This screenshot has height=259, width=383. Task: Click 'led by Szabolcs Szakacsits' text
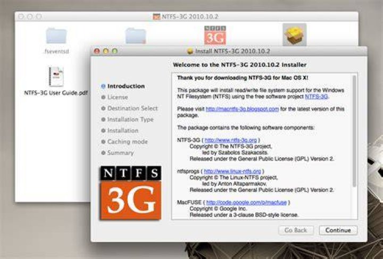(235, 152)
